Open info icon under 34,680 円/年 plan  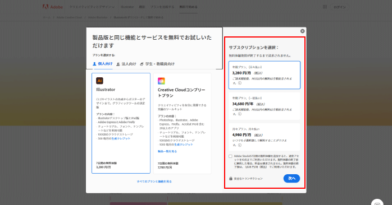tap(240, 114)
